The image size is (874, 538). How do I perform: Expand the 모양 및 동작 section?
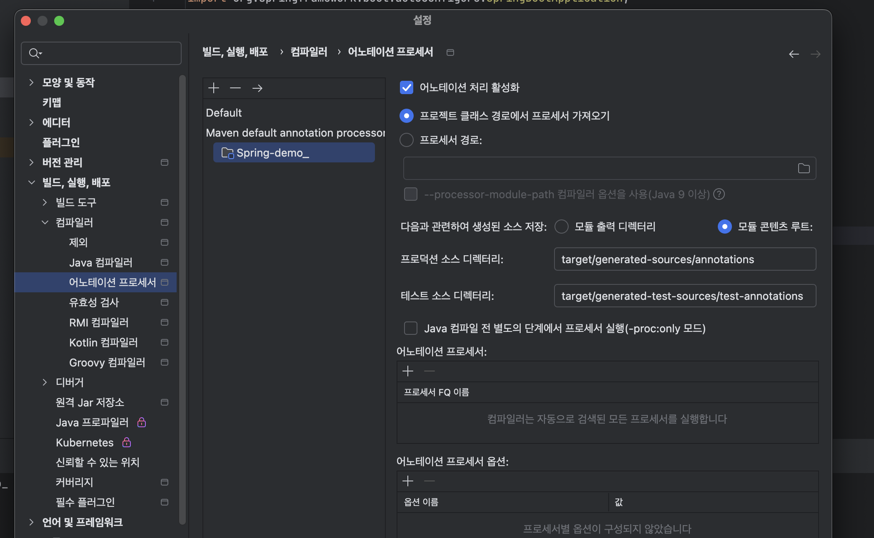pyautogui.click(x=31, y=82)
